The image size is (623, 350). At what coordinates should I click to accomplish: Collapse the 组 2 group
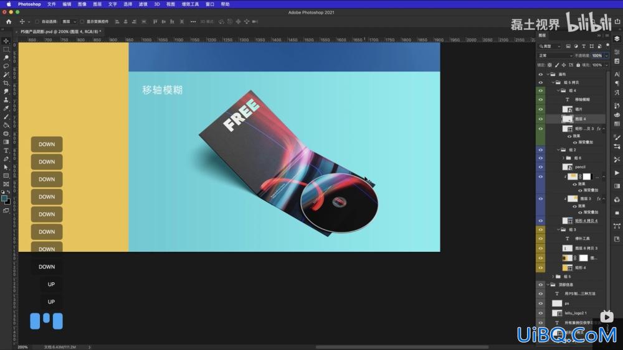pyautogui.click(x=558, y=150)
